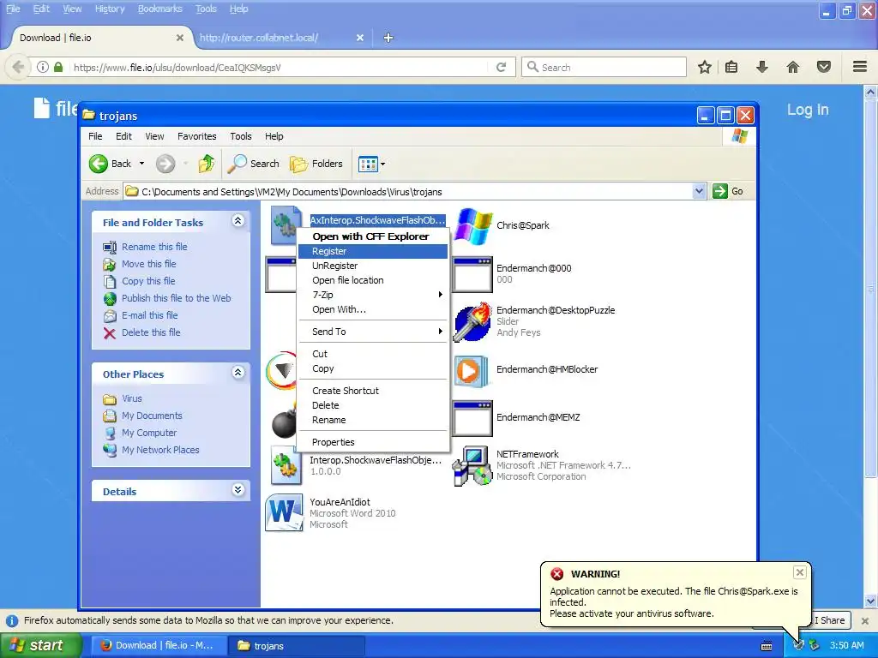The width and height of the screenshot is (878, 658).
Task: Select the Chris@Spark file icon
Action: 473,226
